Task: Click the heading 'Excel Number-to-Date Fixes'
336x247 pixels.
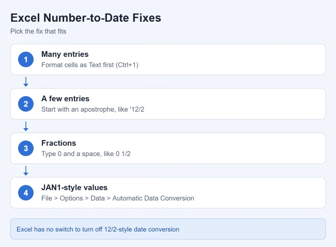Action: (86, 18)
